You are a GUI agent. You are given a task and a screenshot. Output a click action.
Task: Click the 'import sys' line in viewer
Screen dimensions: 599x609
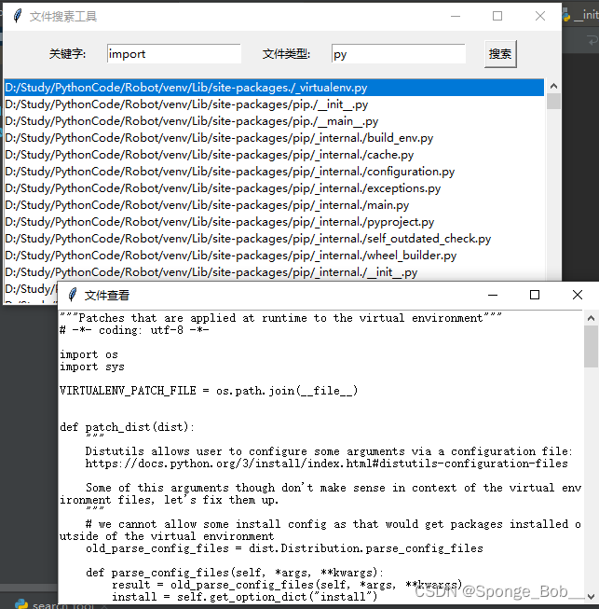92,367
